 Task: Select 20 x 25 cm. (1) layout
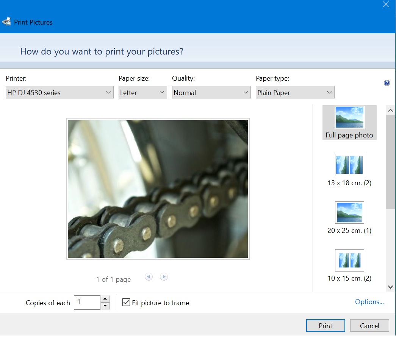pyautogui.click(x=349, y=218)
